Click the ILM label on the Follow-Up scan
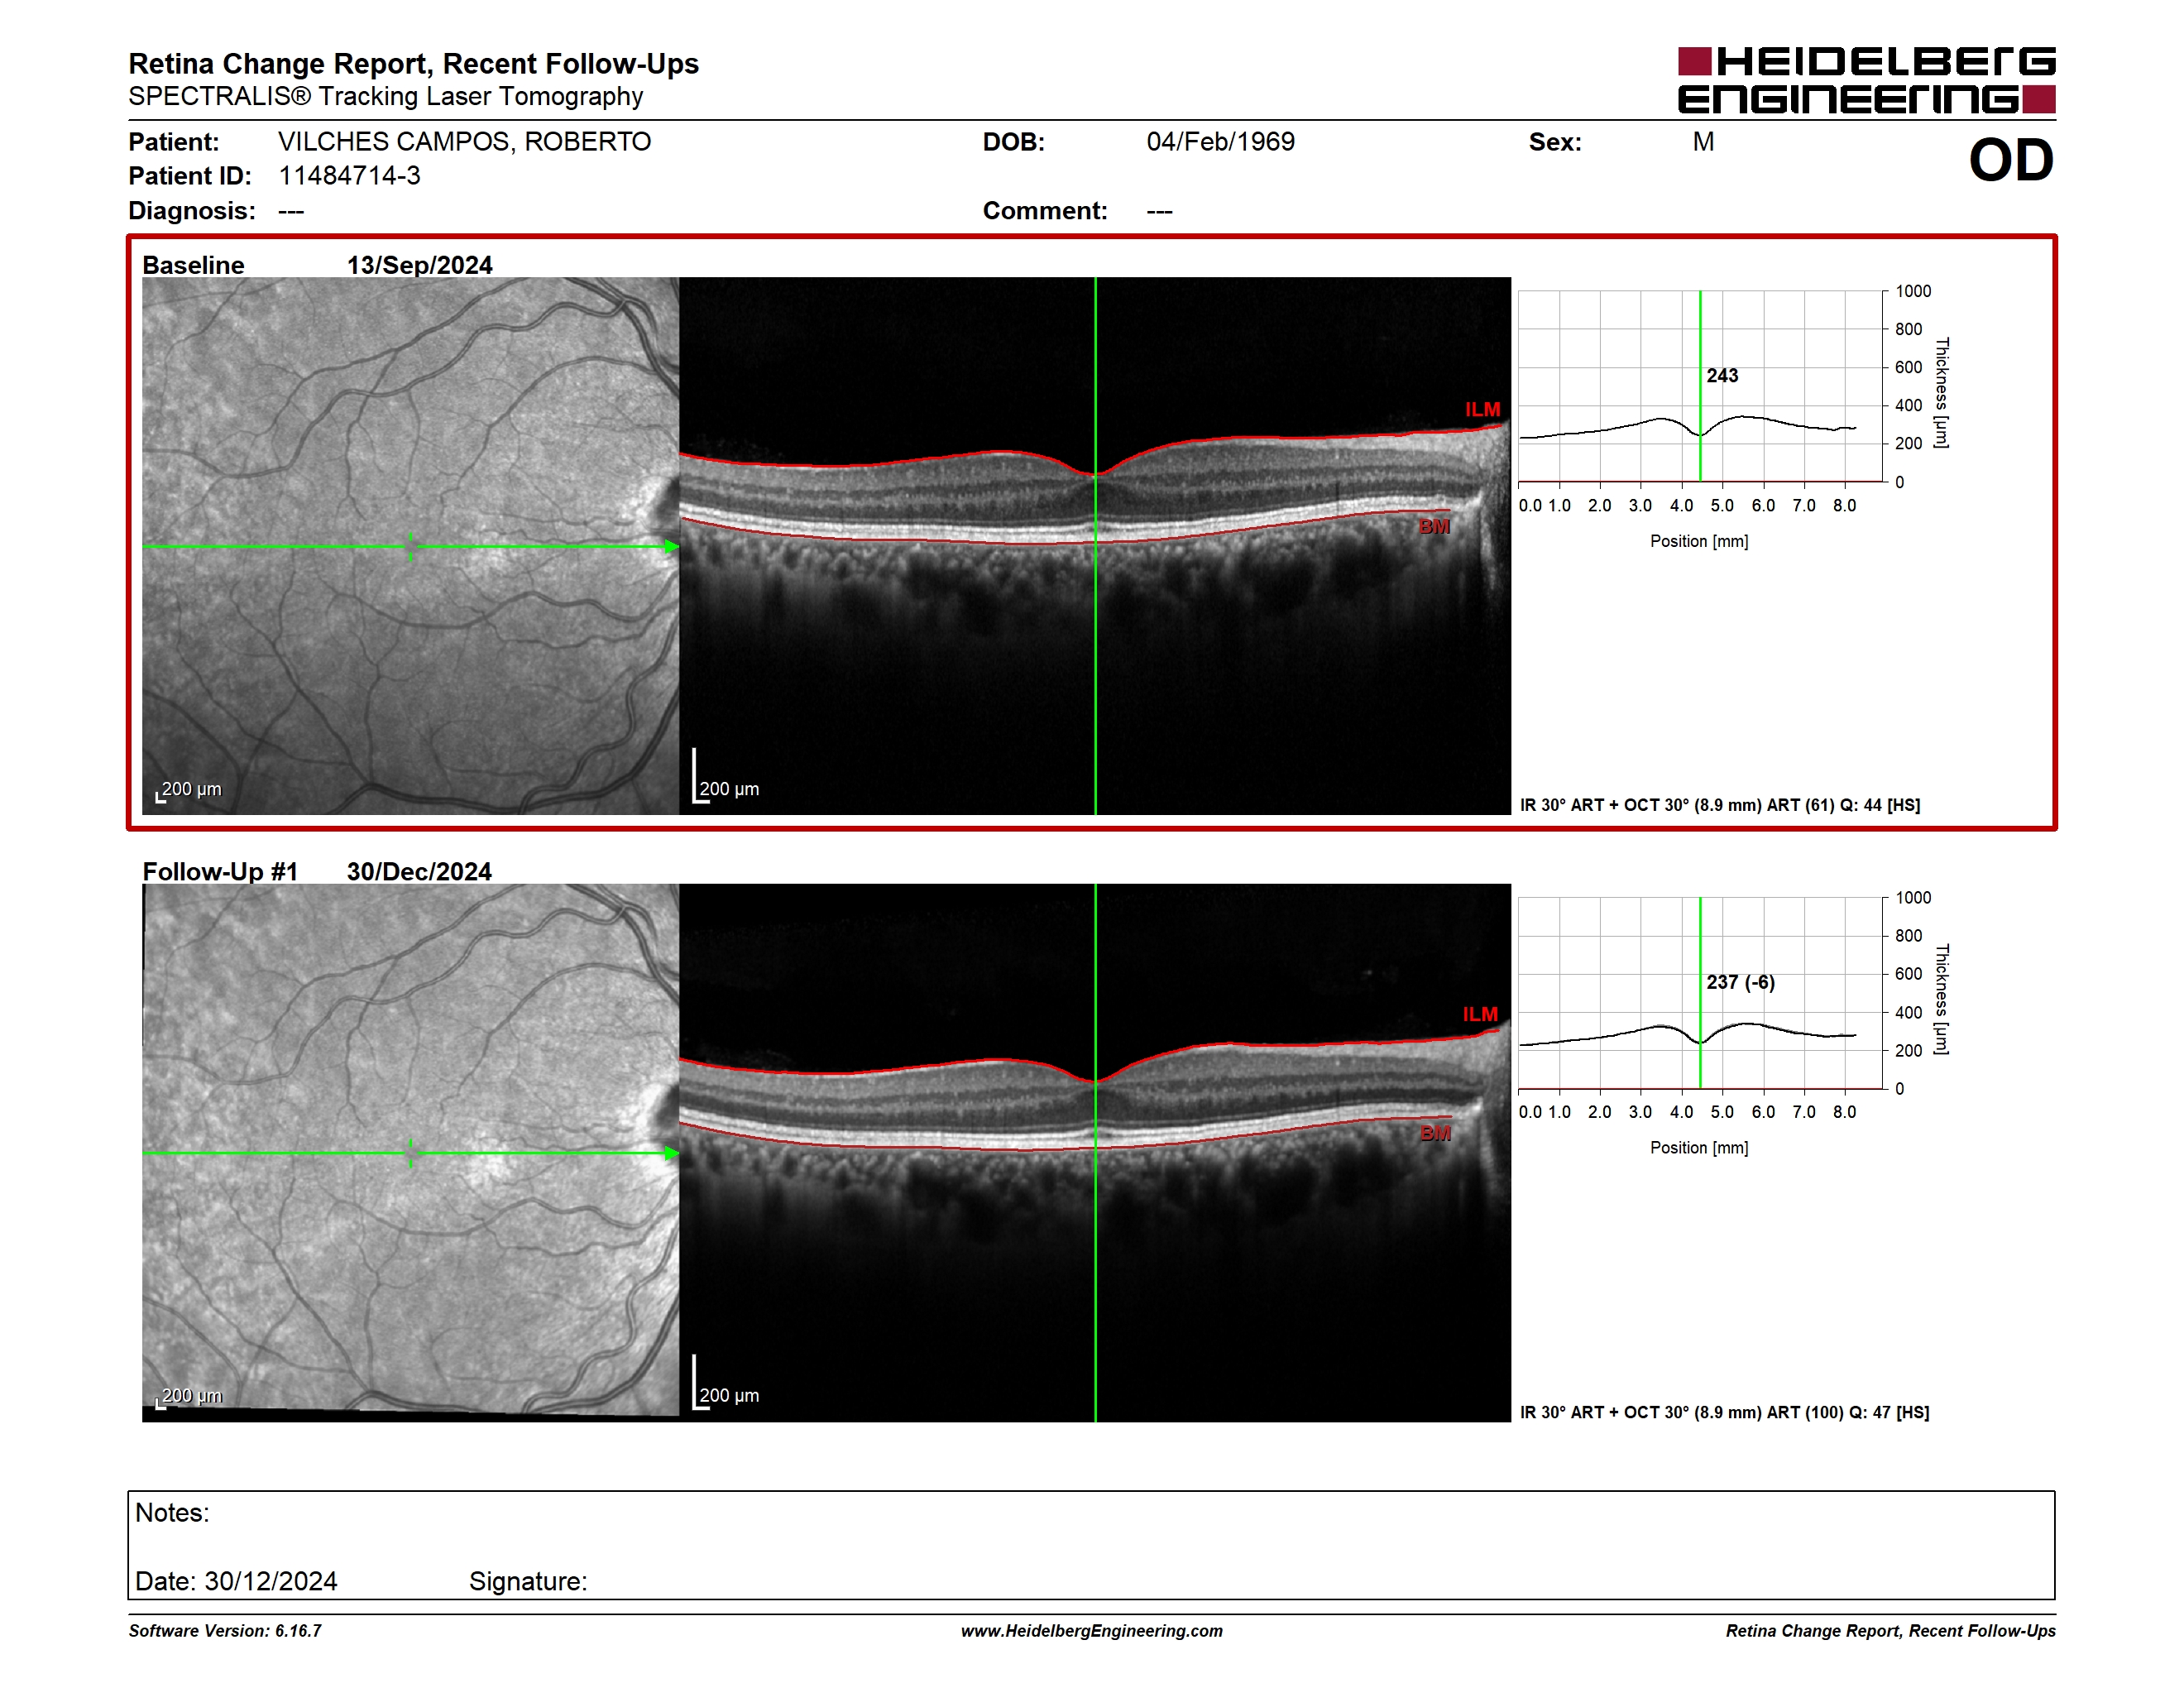The width and height of the screenshot is (2184, 1688). 1480,1015
